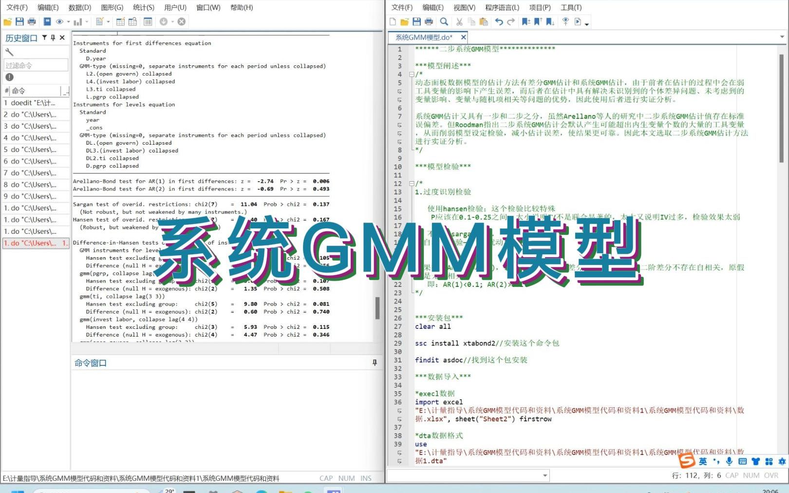
Task: Open the Variables Manager icon
Action: (x=148, y=21)
